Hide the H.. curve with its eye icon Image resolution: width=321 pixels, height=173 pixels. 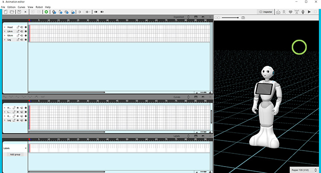click(18, 108)
